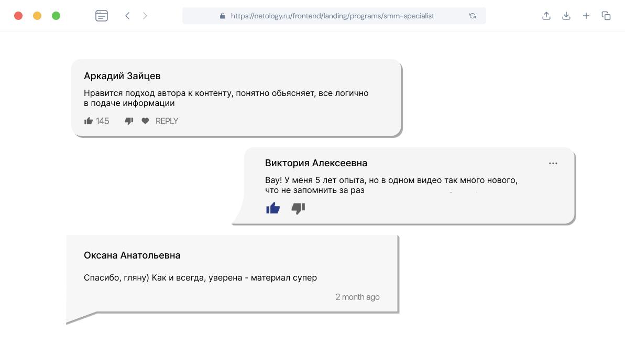Click the sidebar reader icon in toolbar
625x355 pixels.
tap(102, 16)
